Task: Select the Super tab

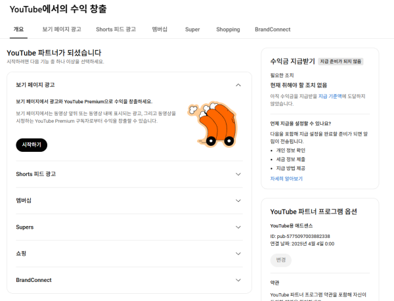Action: pyautogui.click(x=192, y=30)
